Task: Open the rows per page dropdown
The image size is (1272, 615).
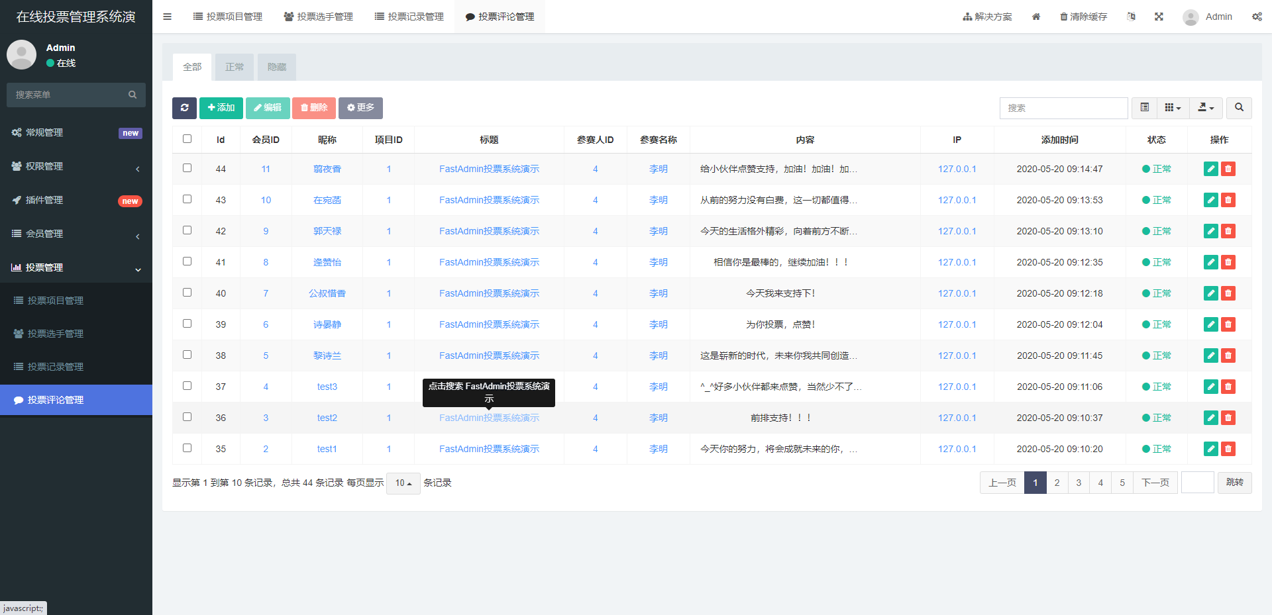Action: 403,483
